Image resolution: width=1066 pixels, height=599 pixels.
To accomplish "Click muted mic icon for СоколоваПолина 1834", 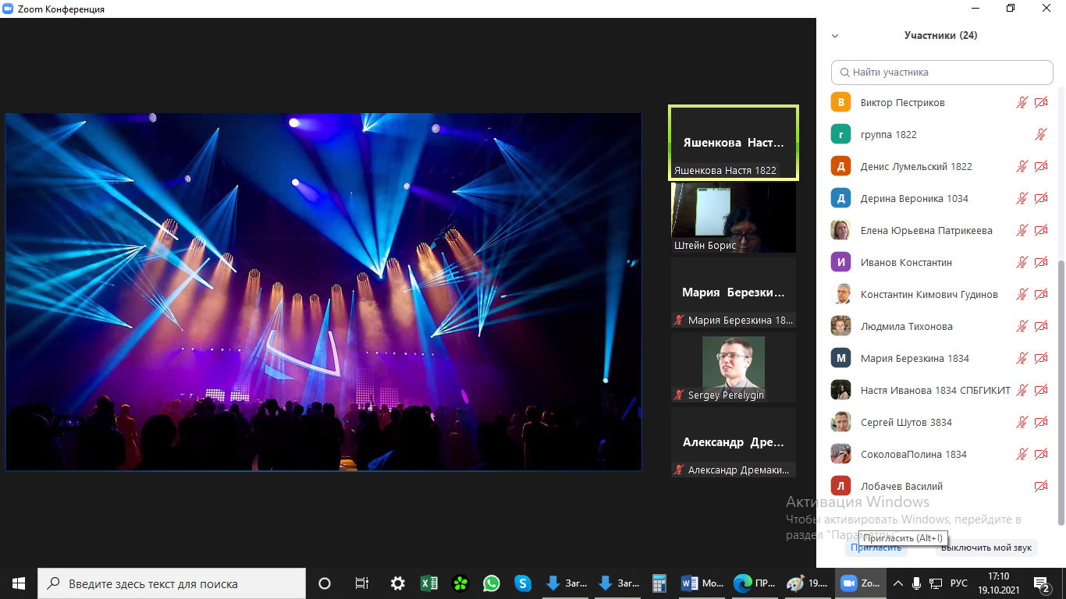I will click(1022, 454).
